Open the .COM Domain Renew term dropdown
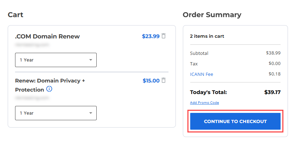 coord(56,60)
